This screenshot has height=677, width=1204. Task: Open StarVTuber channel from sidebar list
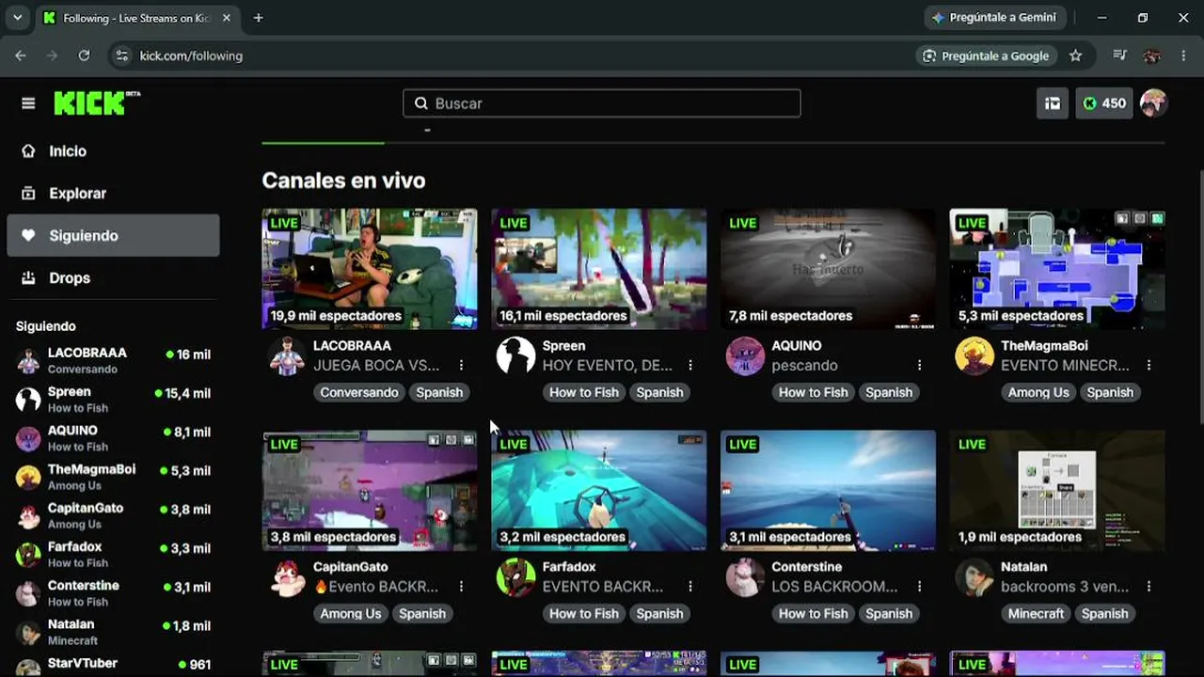113,664
